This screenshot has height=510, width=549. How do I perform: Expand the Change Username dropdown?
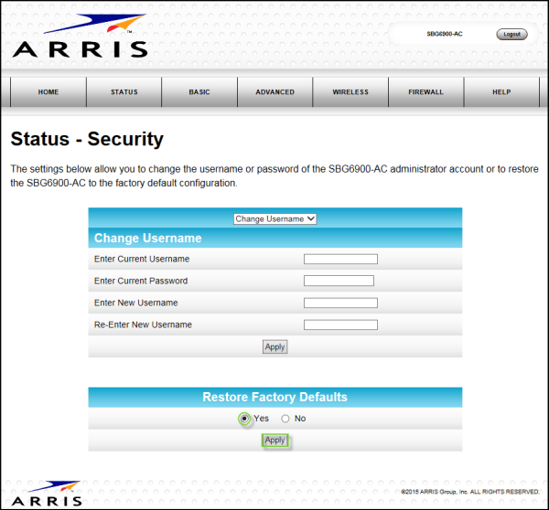coord(274,218)
